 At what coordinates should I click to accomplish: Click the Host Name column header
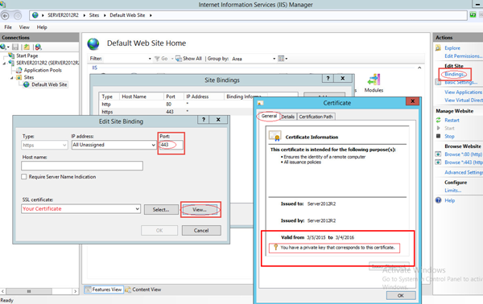(x=142, y=97)
